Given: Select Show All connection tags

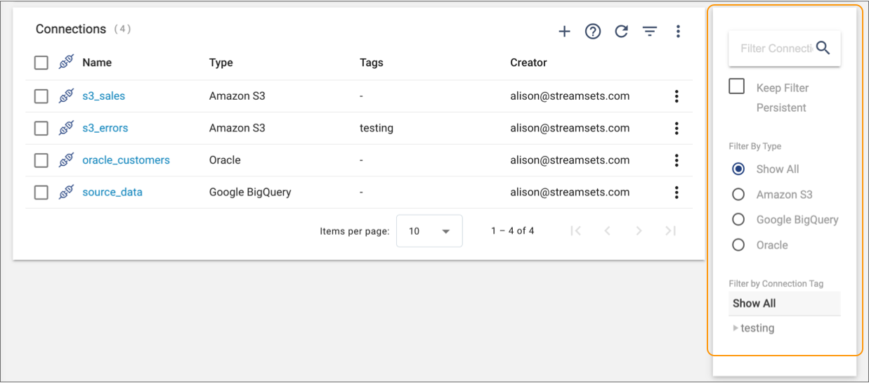Looking at the screenshot, I should [784, 304].
